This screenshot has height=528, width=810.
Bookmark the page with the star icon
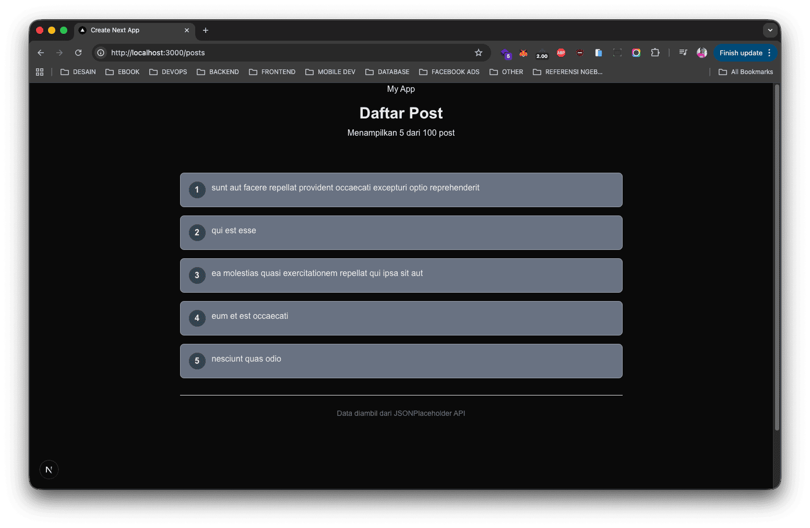click(x=479, y=53)
